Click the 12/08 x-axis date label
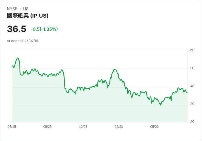Image resolution: width=202 pixels, height=141 pixels. (x=83, y=126)
